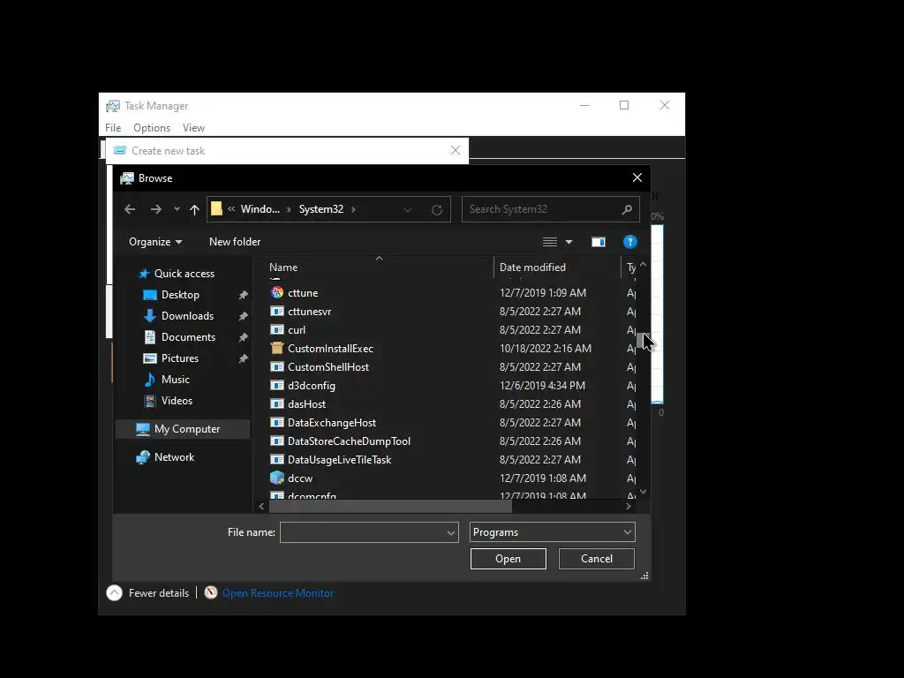Click the Open button
Image resolution: width=904 pixels, height=678 pixels.
pos(508,559)
